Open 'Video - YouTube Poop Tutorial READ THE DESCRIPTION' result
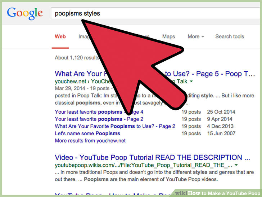262x197 pixels. tap(152, 157)
